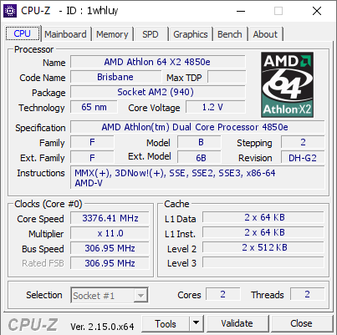The height and width of the screenshot is (335, 337).
Task: Click the Instructions list text box
Action: click(197, 178)
